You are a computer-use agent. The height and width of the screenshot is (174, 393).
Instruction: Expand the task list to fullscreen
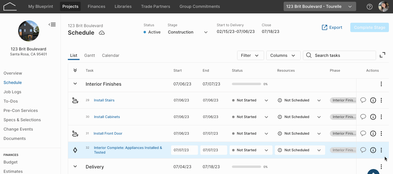tap(382, 55)
